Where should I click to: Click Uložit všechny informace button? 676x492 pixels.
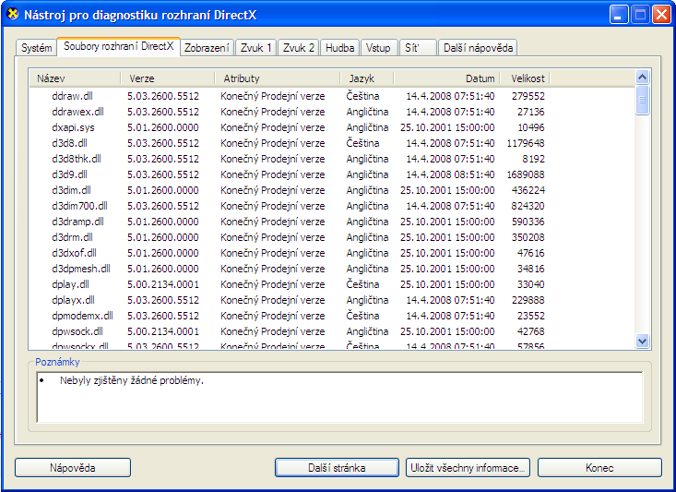pos(468,468)
